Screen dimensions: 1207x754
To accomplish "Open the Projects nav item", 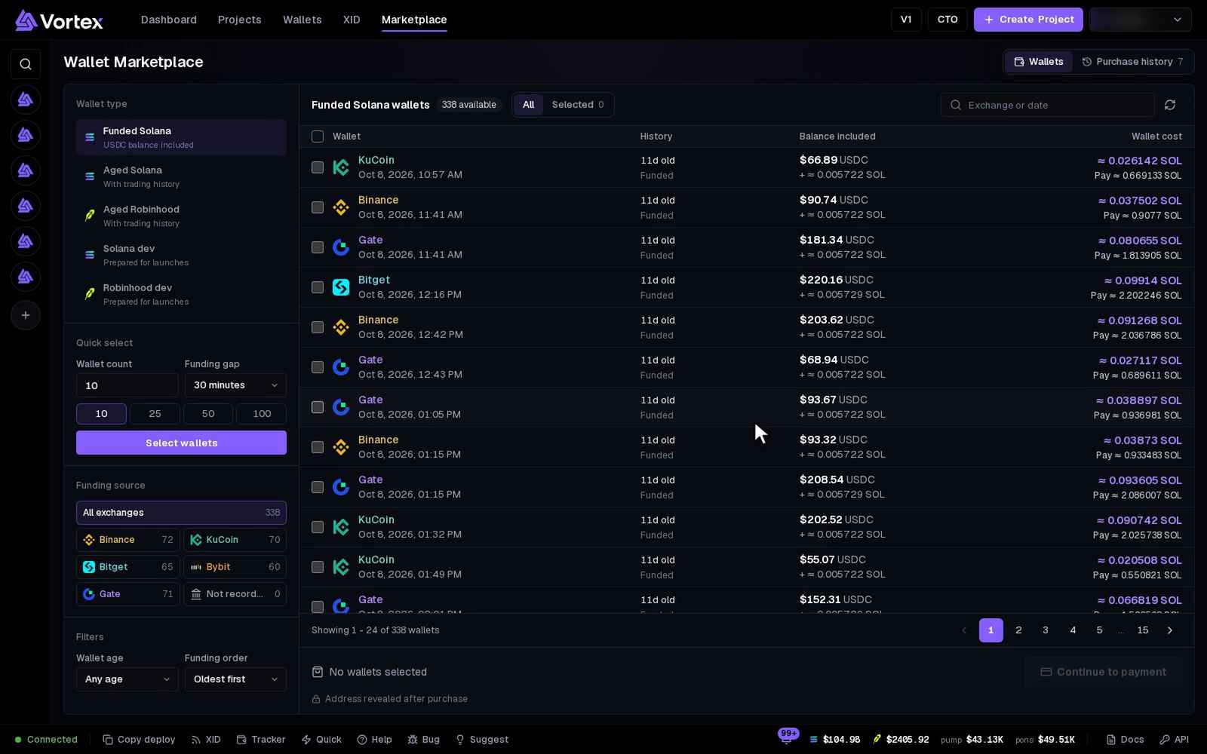I will (240, 20).
